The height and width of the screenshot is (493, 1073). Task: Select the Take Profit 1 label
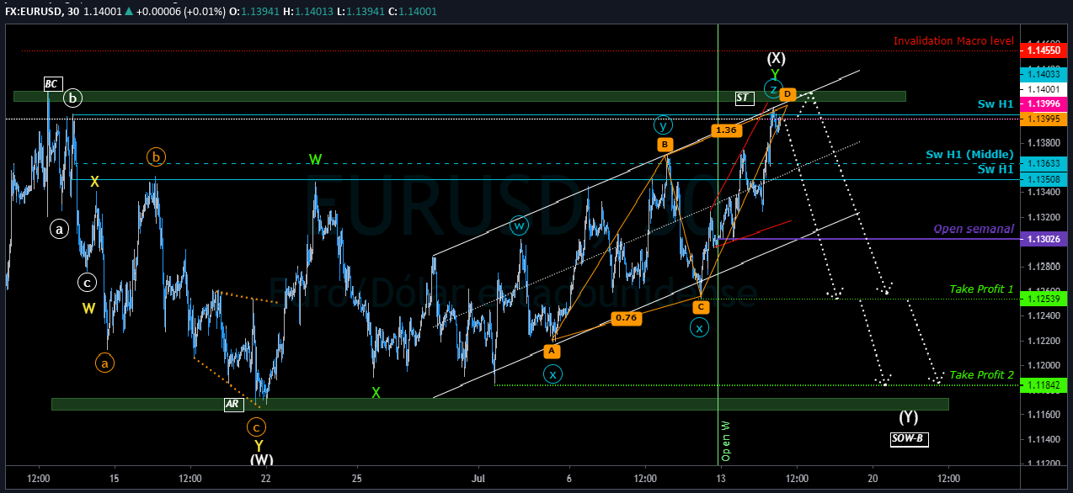(981, 289)
